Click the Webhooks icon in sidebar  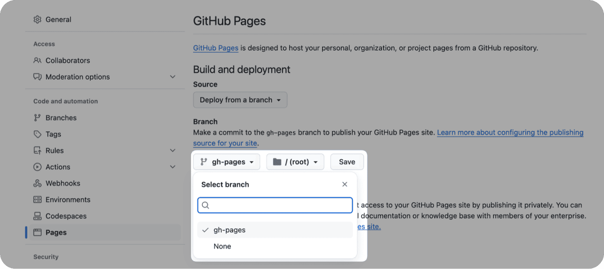37,183
